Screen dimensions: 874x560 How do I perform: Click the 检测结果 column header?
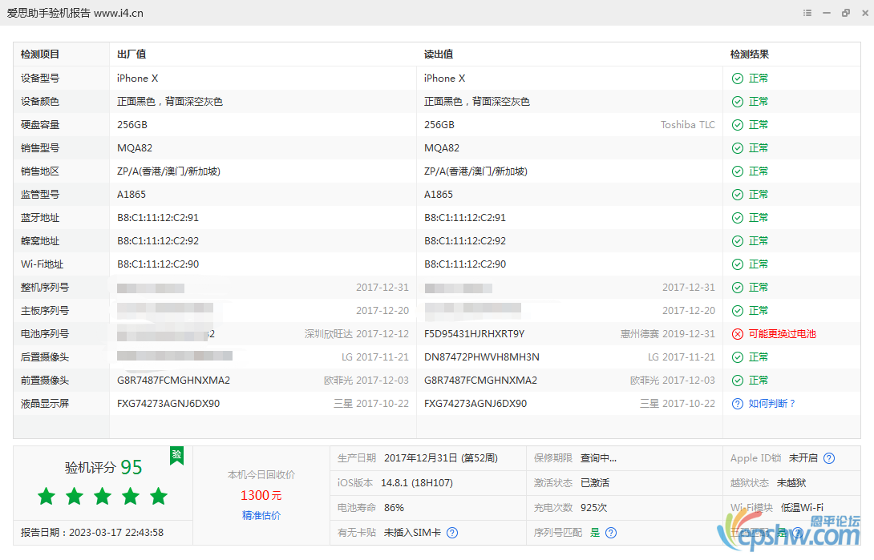click(x=750, y=54)
